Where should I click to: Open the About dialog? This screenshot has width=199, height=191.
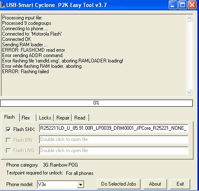point(155,184)
